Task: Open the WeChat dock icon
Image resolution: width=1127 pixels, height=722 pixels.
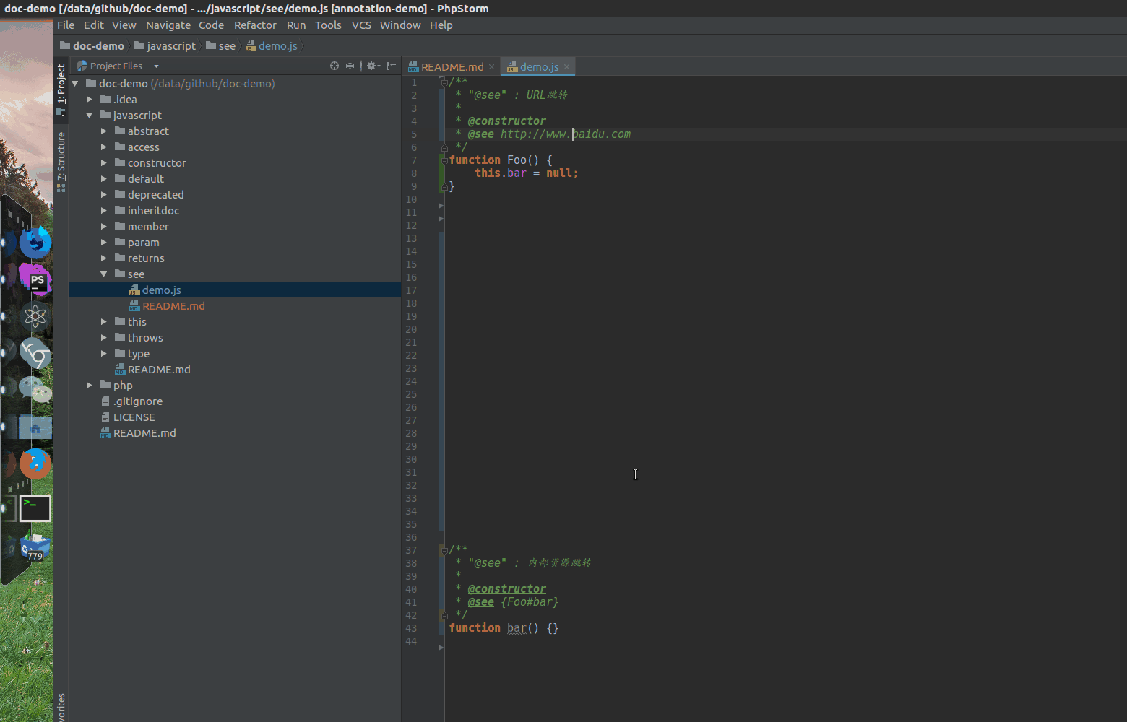Action: click(x=35, y=390)
